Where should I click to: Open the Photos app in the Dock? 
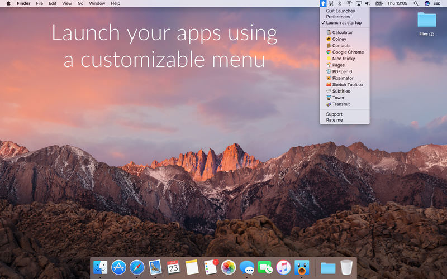click(x=228, y=267)
